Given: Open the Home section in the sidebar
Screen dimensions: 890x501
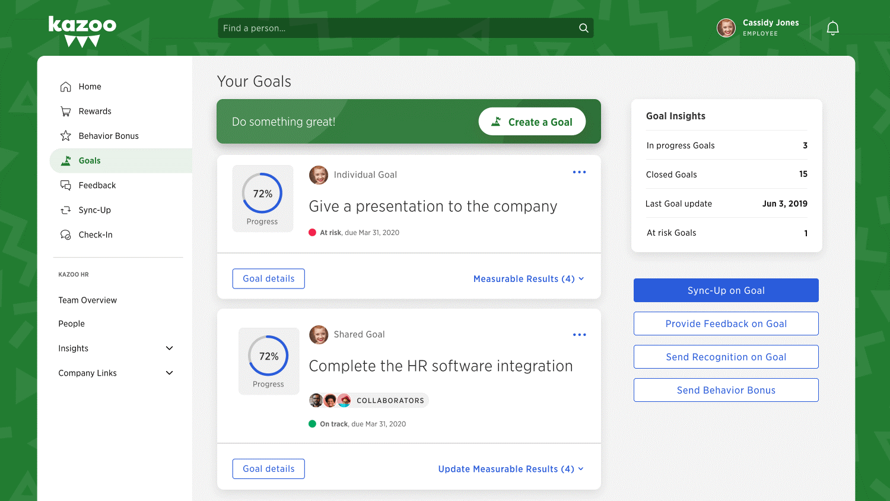Looking at the screenshot, I should tap(90, 86).
